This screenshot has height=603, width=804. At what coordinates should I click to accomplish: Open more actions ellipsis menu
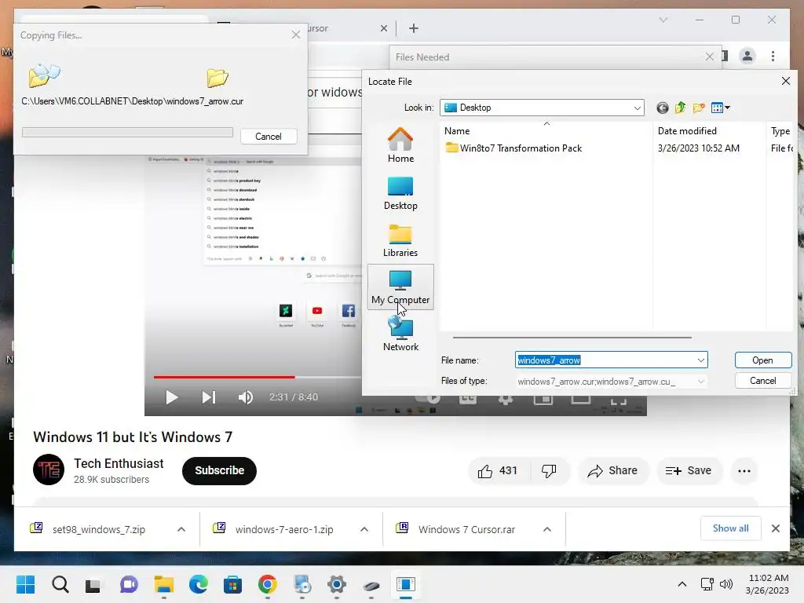[x=744, y=471]
